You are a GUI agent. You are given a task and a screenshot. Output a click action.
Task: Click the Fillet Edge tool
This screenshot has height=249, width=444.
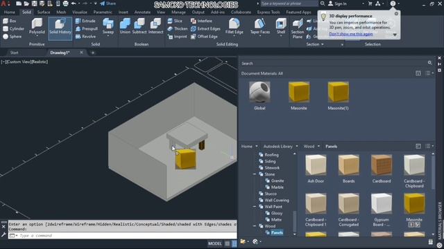234,26
